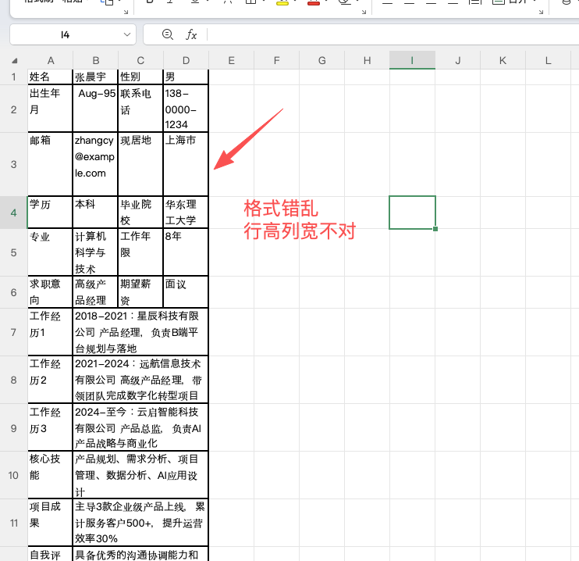
Task: Click the merged cell starting 2021-2024：远航信息技术
Action: [140, 380]
